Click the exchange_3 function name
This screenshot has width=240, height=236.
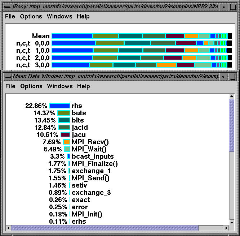91,193
